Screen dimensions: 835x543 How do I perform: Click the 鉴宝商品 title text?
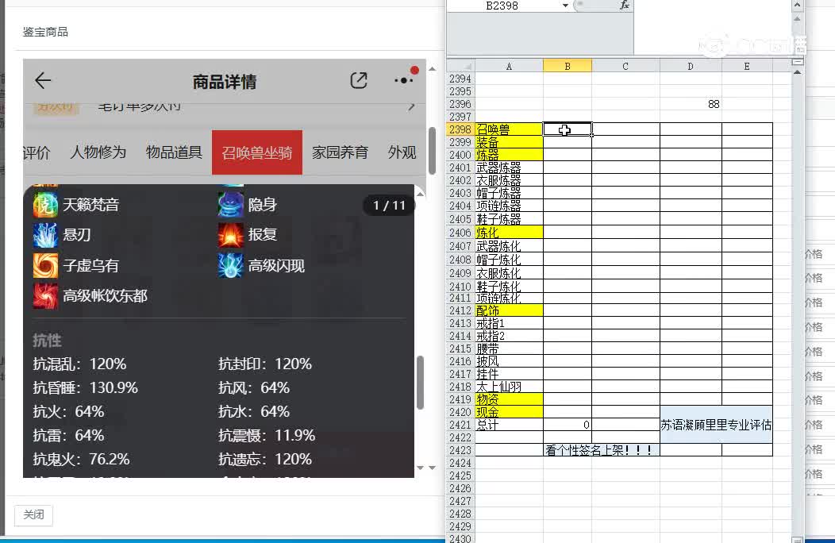point(45,32)
